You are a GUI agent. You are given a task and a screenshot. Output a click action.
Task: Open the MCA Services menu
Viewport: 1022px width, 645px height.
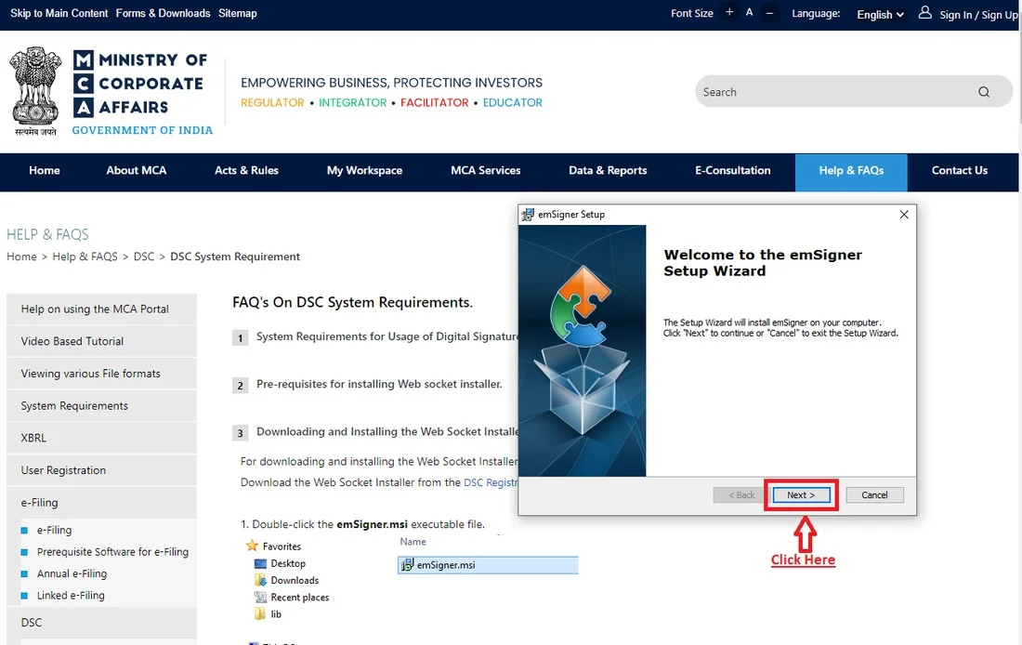tap(486, 171)
